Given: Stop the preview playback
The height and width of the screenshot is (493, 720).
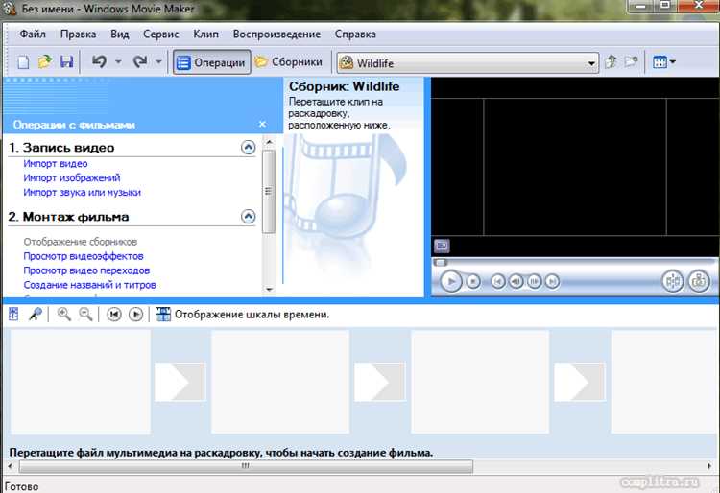Looking at the screenshot, I should tap(473, 281).
